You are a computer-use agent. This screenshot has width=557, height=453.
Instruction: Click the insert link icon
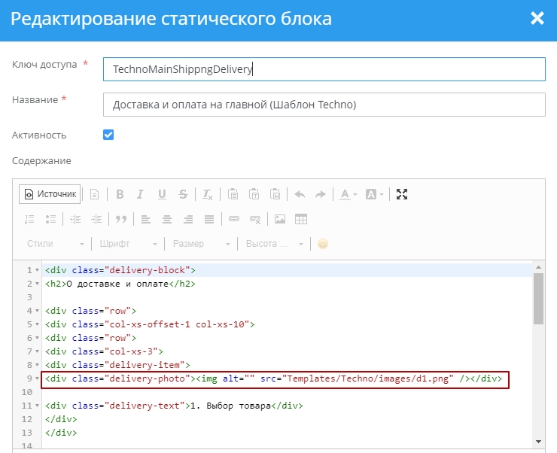tap(234, 219)
